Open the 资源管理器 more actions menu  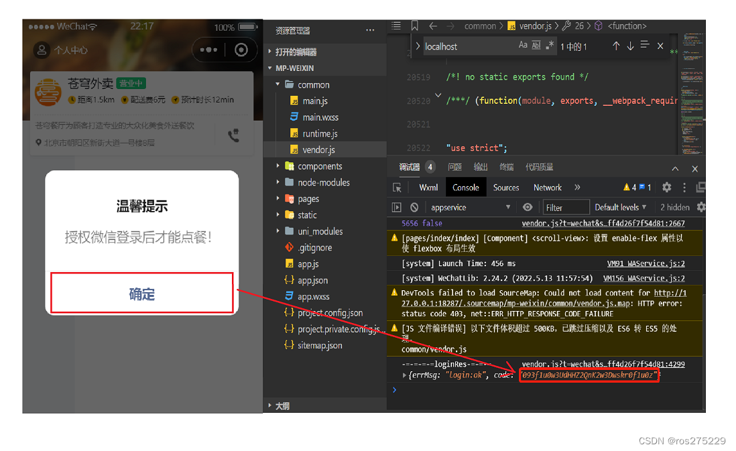371,31
